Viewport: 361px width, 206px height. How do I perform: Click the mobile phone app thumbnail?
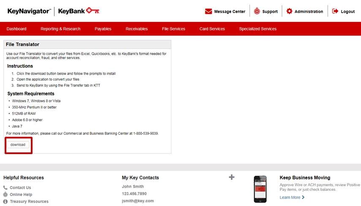point(260,189)
